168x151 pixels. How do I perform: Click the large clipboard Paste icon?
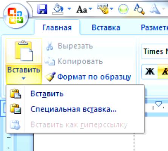click(x=24, y=51)
